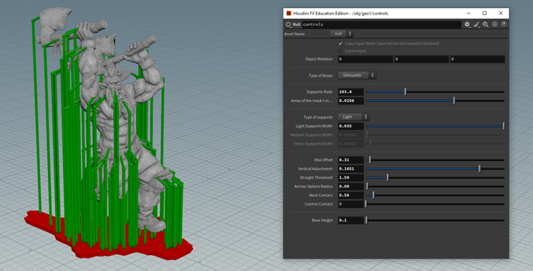Toggle the Copy Input checkbox
533x271 pixels.
coord(341,44)
